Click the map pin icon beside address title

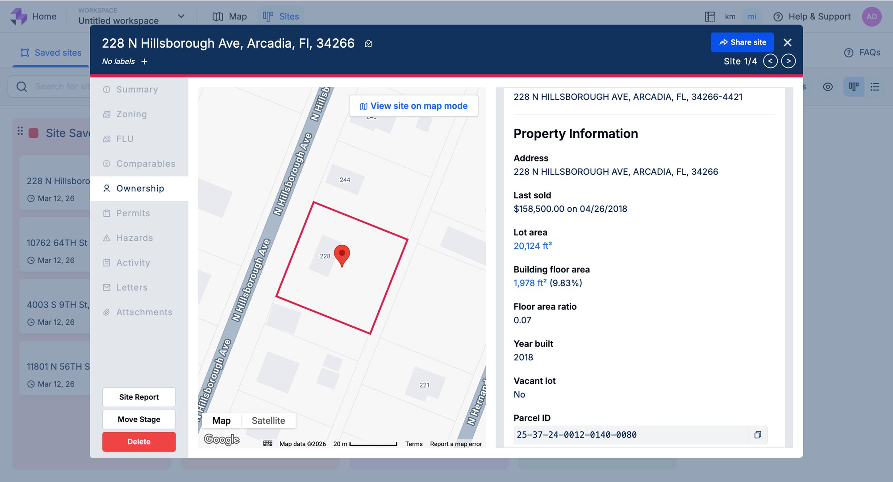[368, 44]
